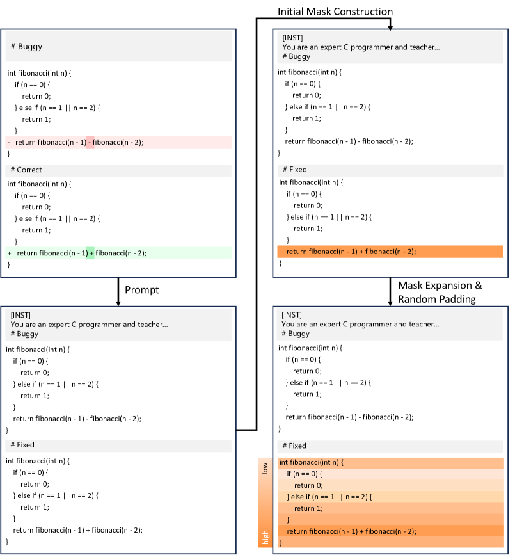Screen dimensions: 531x555
Task: Click the "Prompt" arrow label
Action: [x=141, y=290]
